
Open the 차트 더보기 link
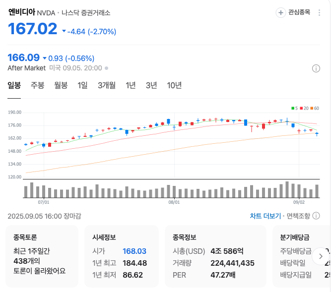click(x=265, y=216)
